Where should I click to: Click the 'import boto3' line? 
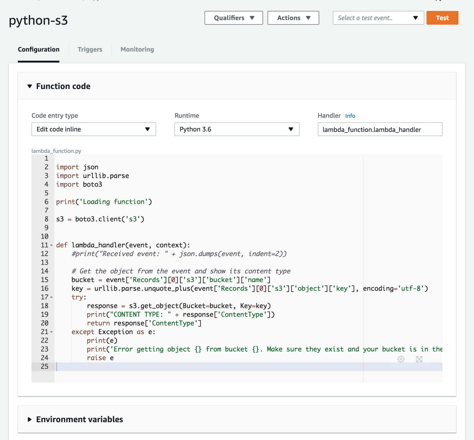(x=79, y=184)
